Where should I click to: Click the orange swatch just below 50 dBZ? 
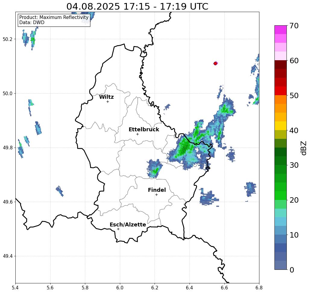click(280, 99)
